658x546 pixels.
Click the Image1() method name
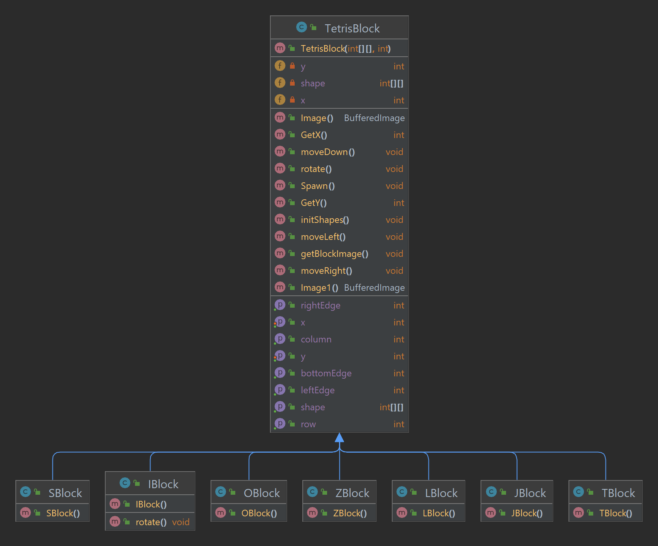click(319, 288)
